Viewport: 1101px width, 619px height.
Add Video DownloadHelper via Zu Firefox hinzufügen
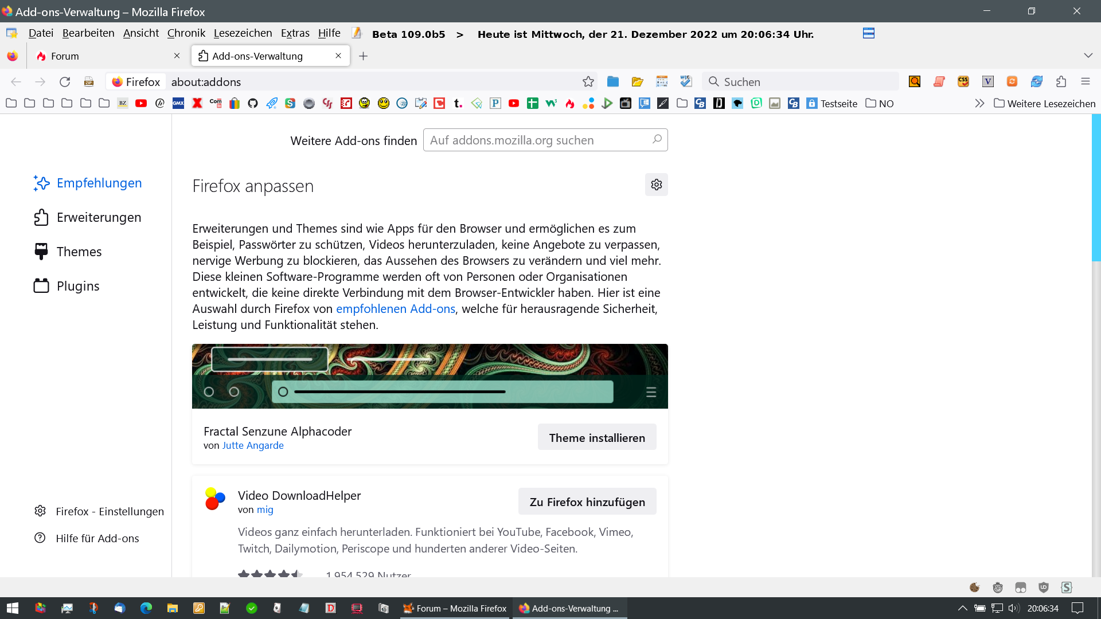pyautogui.click(x=587, y=502)
